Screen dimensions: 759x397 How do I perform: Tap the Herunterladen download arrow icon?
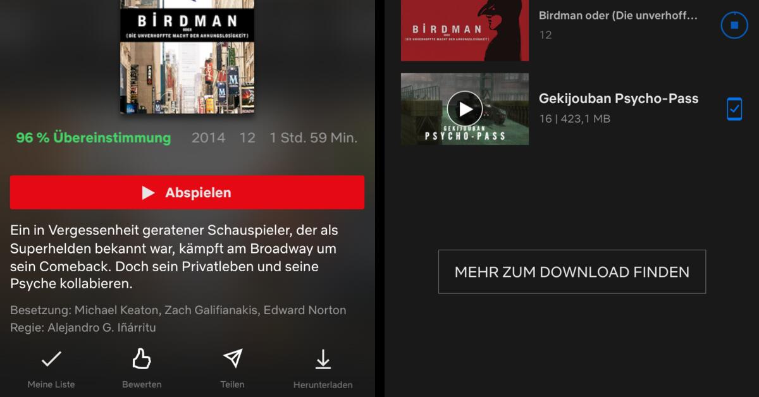(323, 359)
